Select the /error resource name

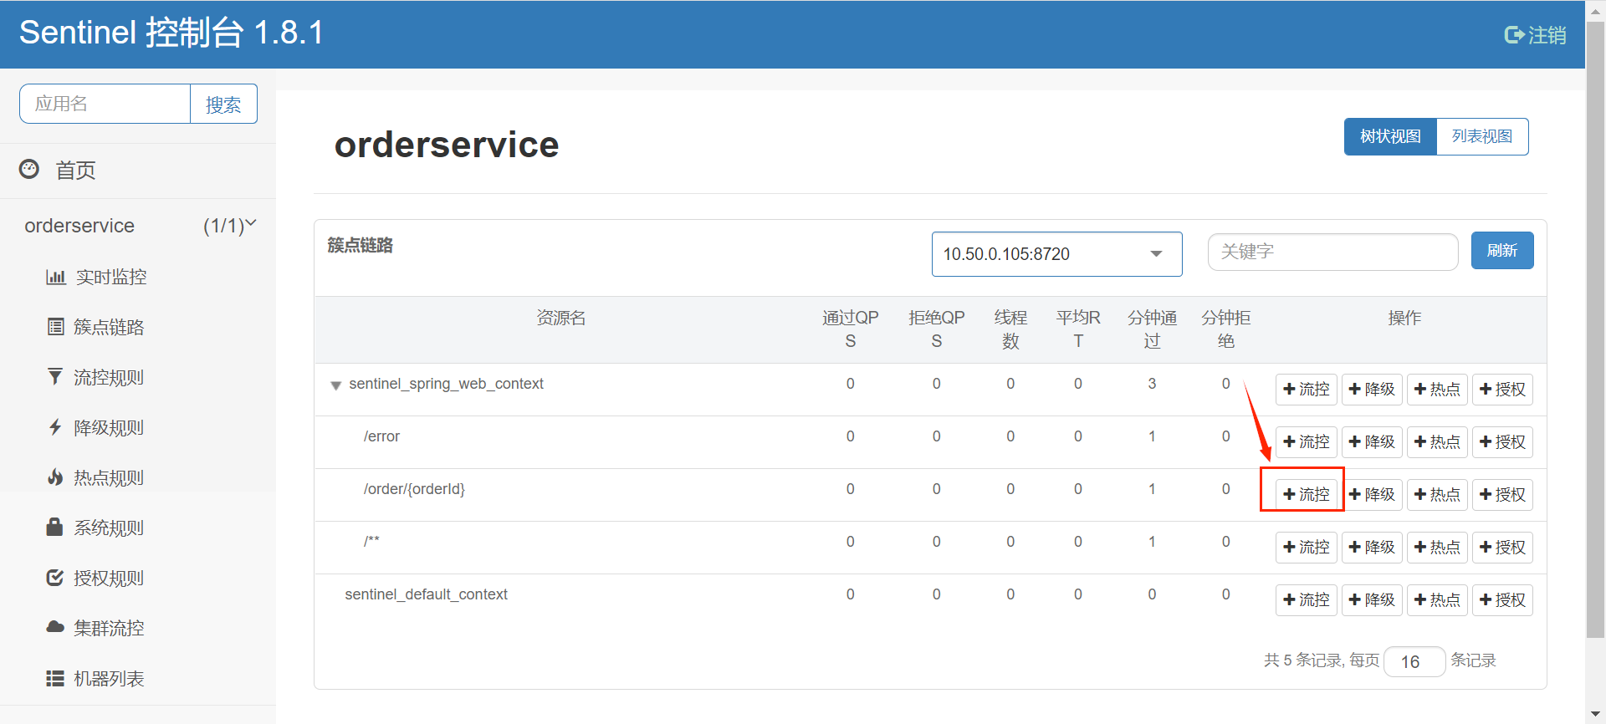[381, 436]
